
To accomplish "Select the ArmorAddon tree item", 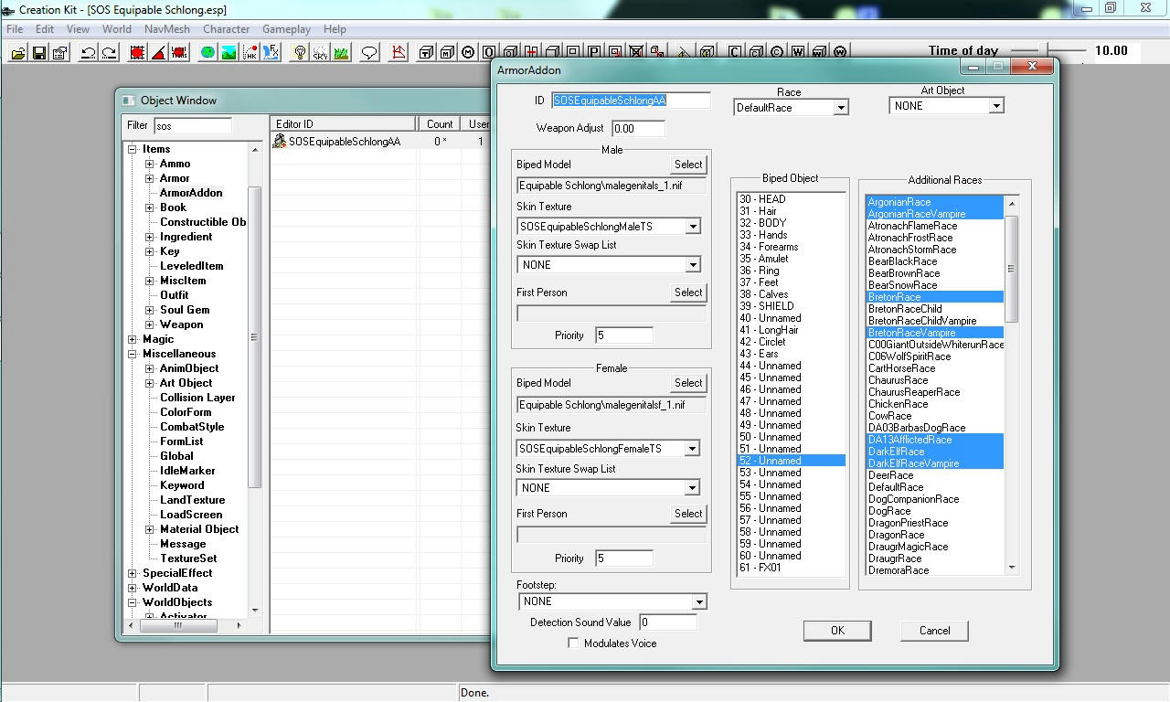I will (191, 193).
